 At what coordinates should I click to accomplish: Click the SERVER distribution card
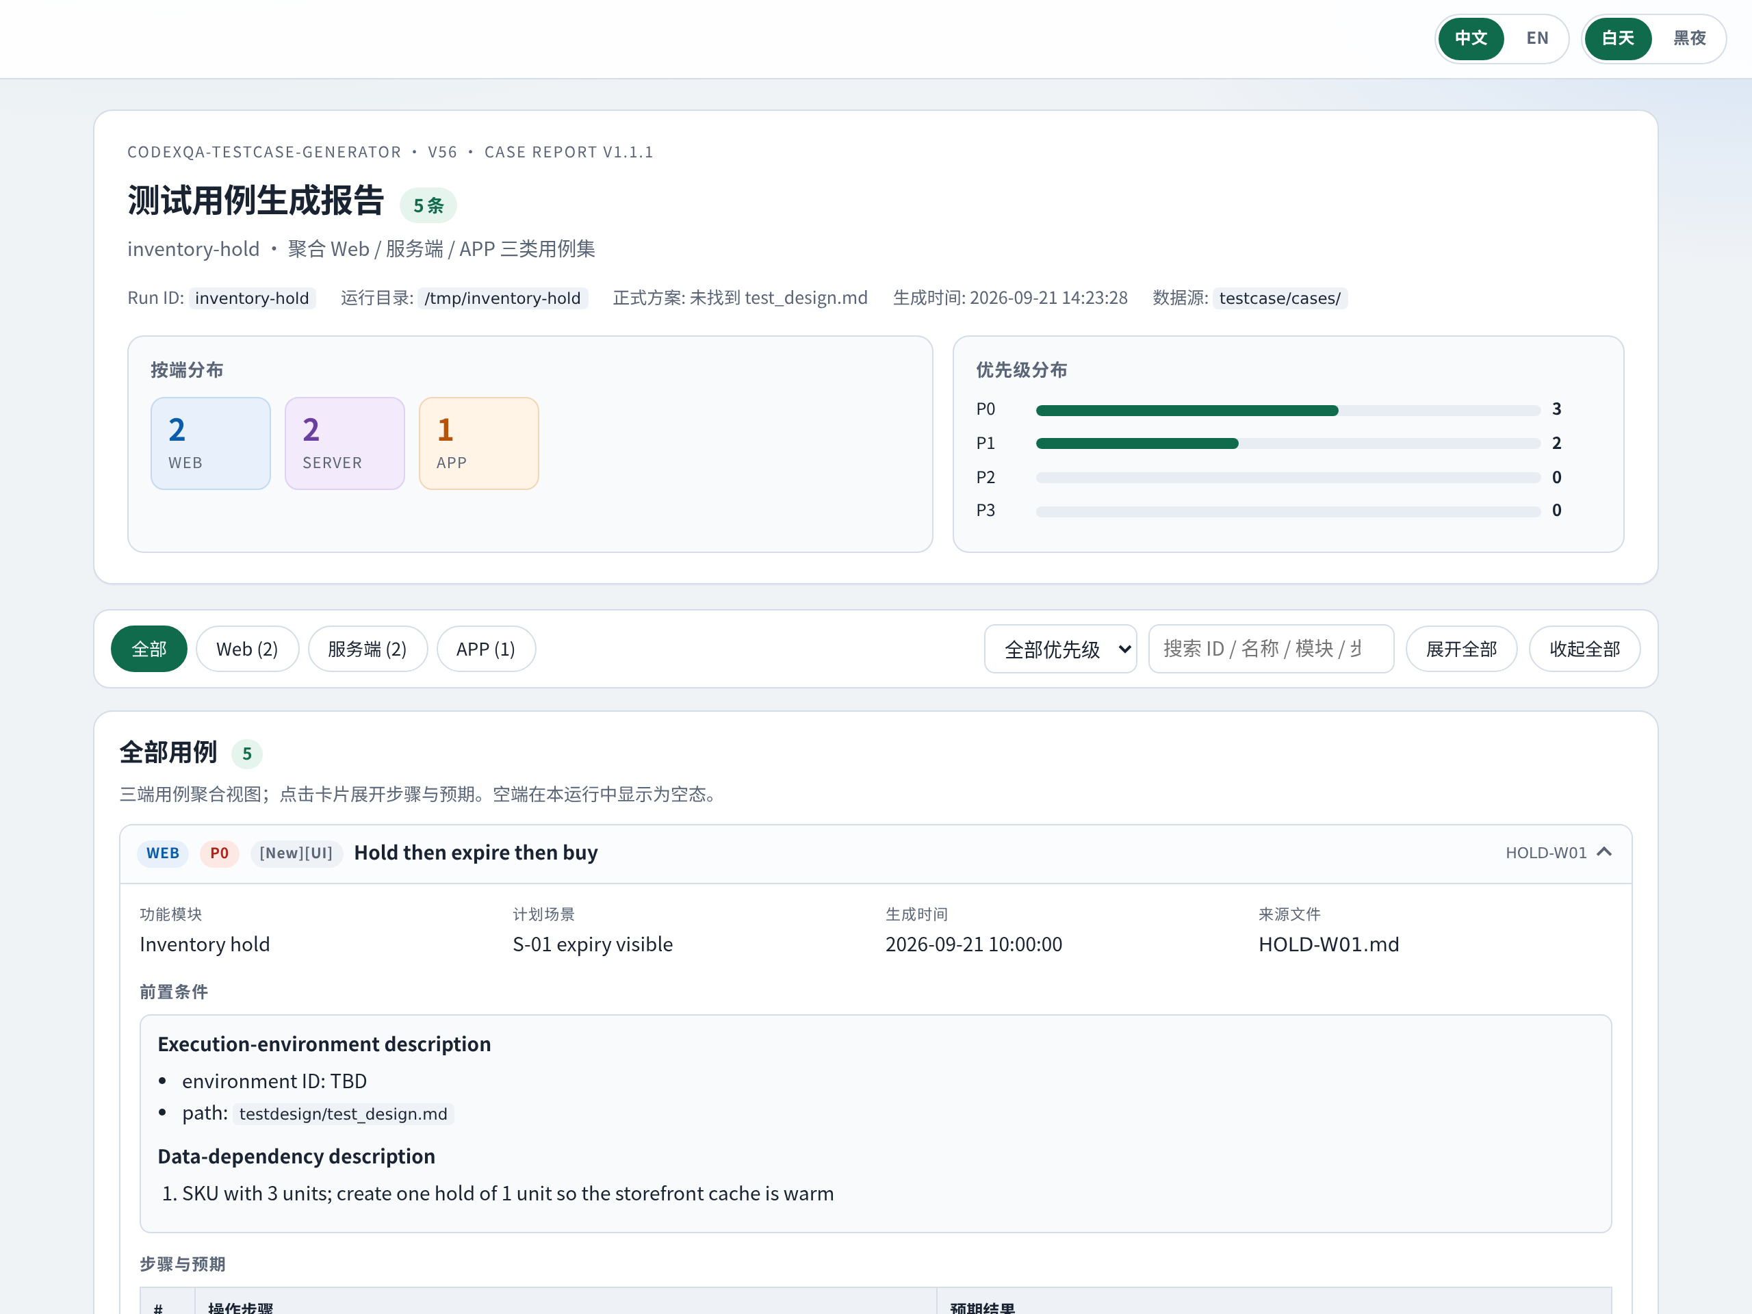click(x=344, y=443)
